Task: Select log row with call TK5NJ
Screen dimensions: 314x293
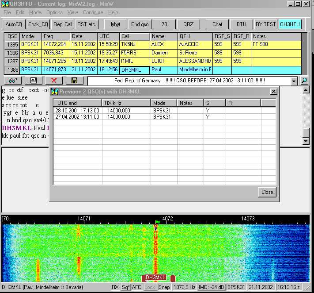Action: point(153,45)
